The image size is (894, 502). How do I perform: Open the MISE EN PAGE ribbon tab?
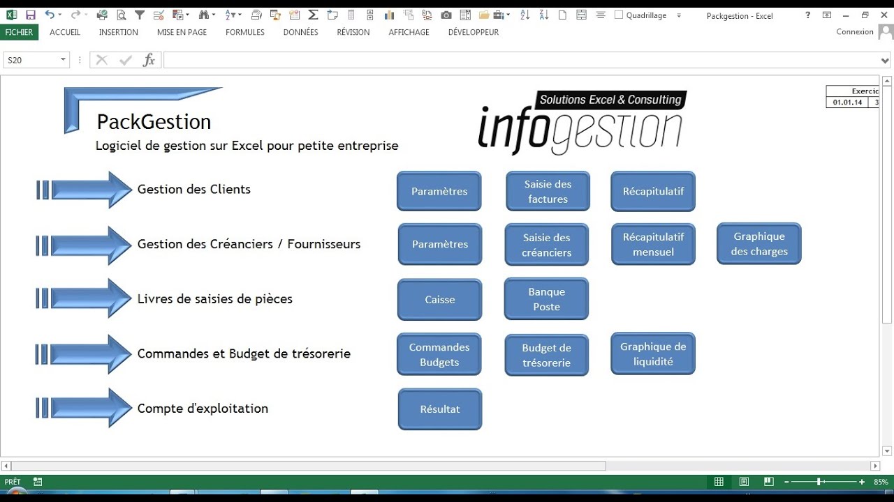click(182, 32)
